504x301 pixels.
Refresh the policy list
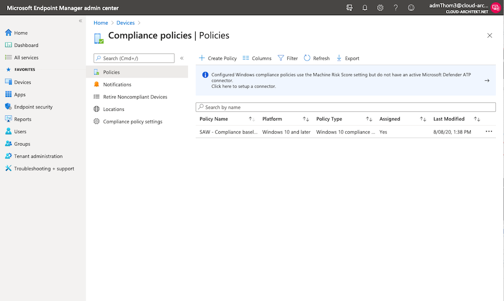pos(317,58)
